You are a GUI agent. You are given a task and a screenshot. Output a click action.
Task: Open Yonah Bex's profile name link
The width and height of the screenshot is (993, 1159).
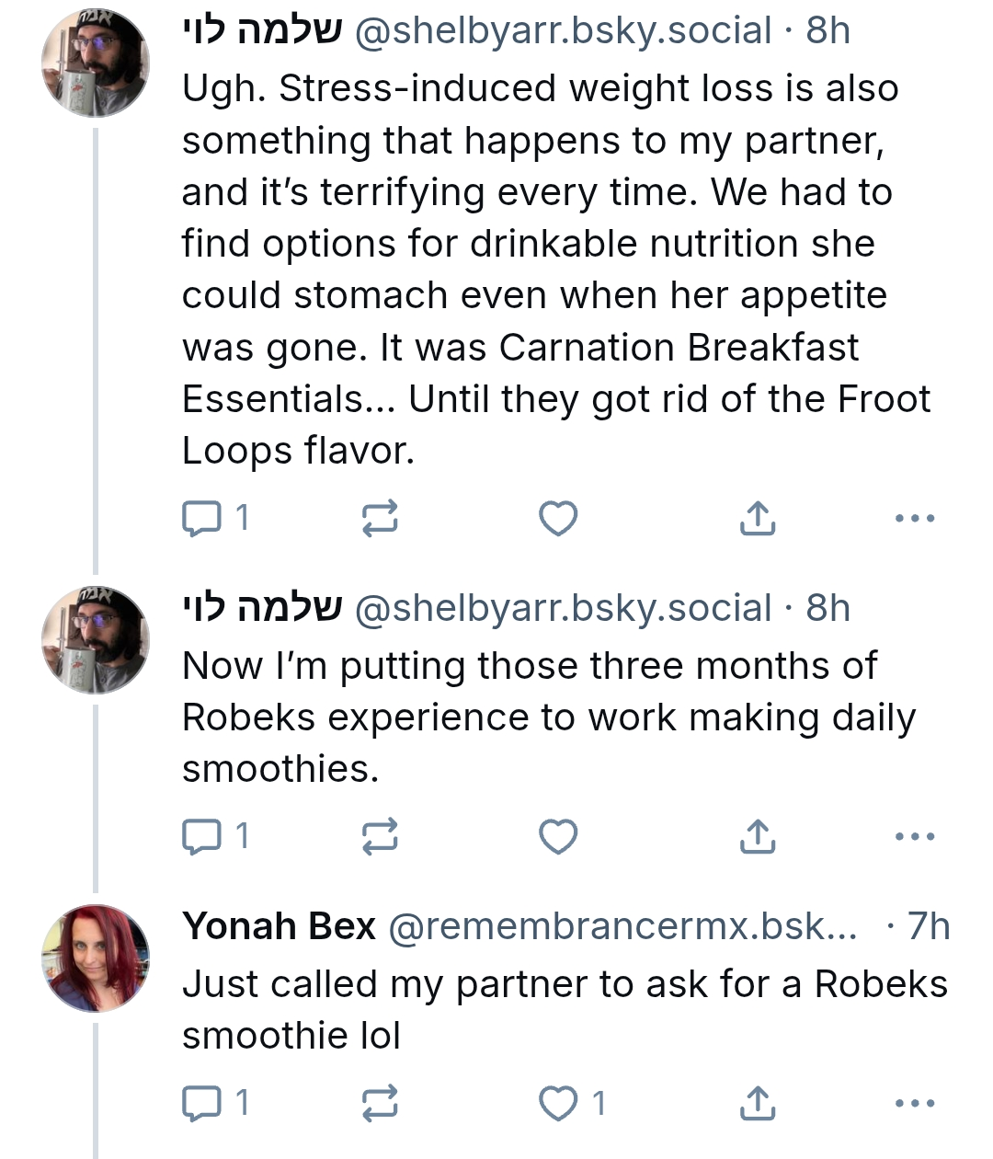tap(279, 926)
